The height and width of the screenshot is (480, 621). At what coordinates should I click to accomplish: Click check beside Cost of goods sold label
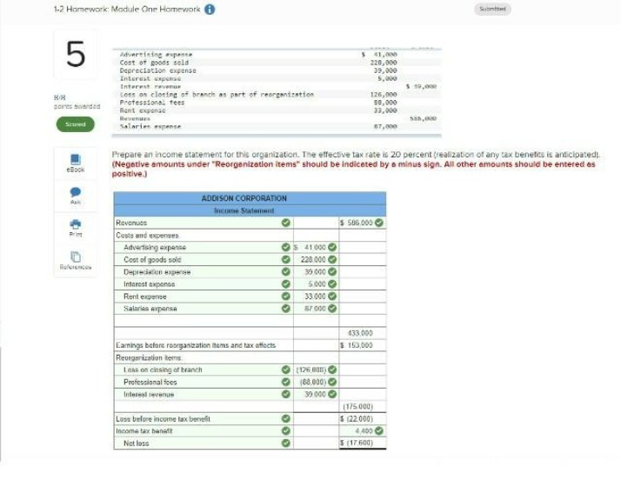pyautogui.click(x=285, y=259)
